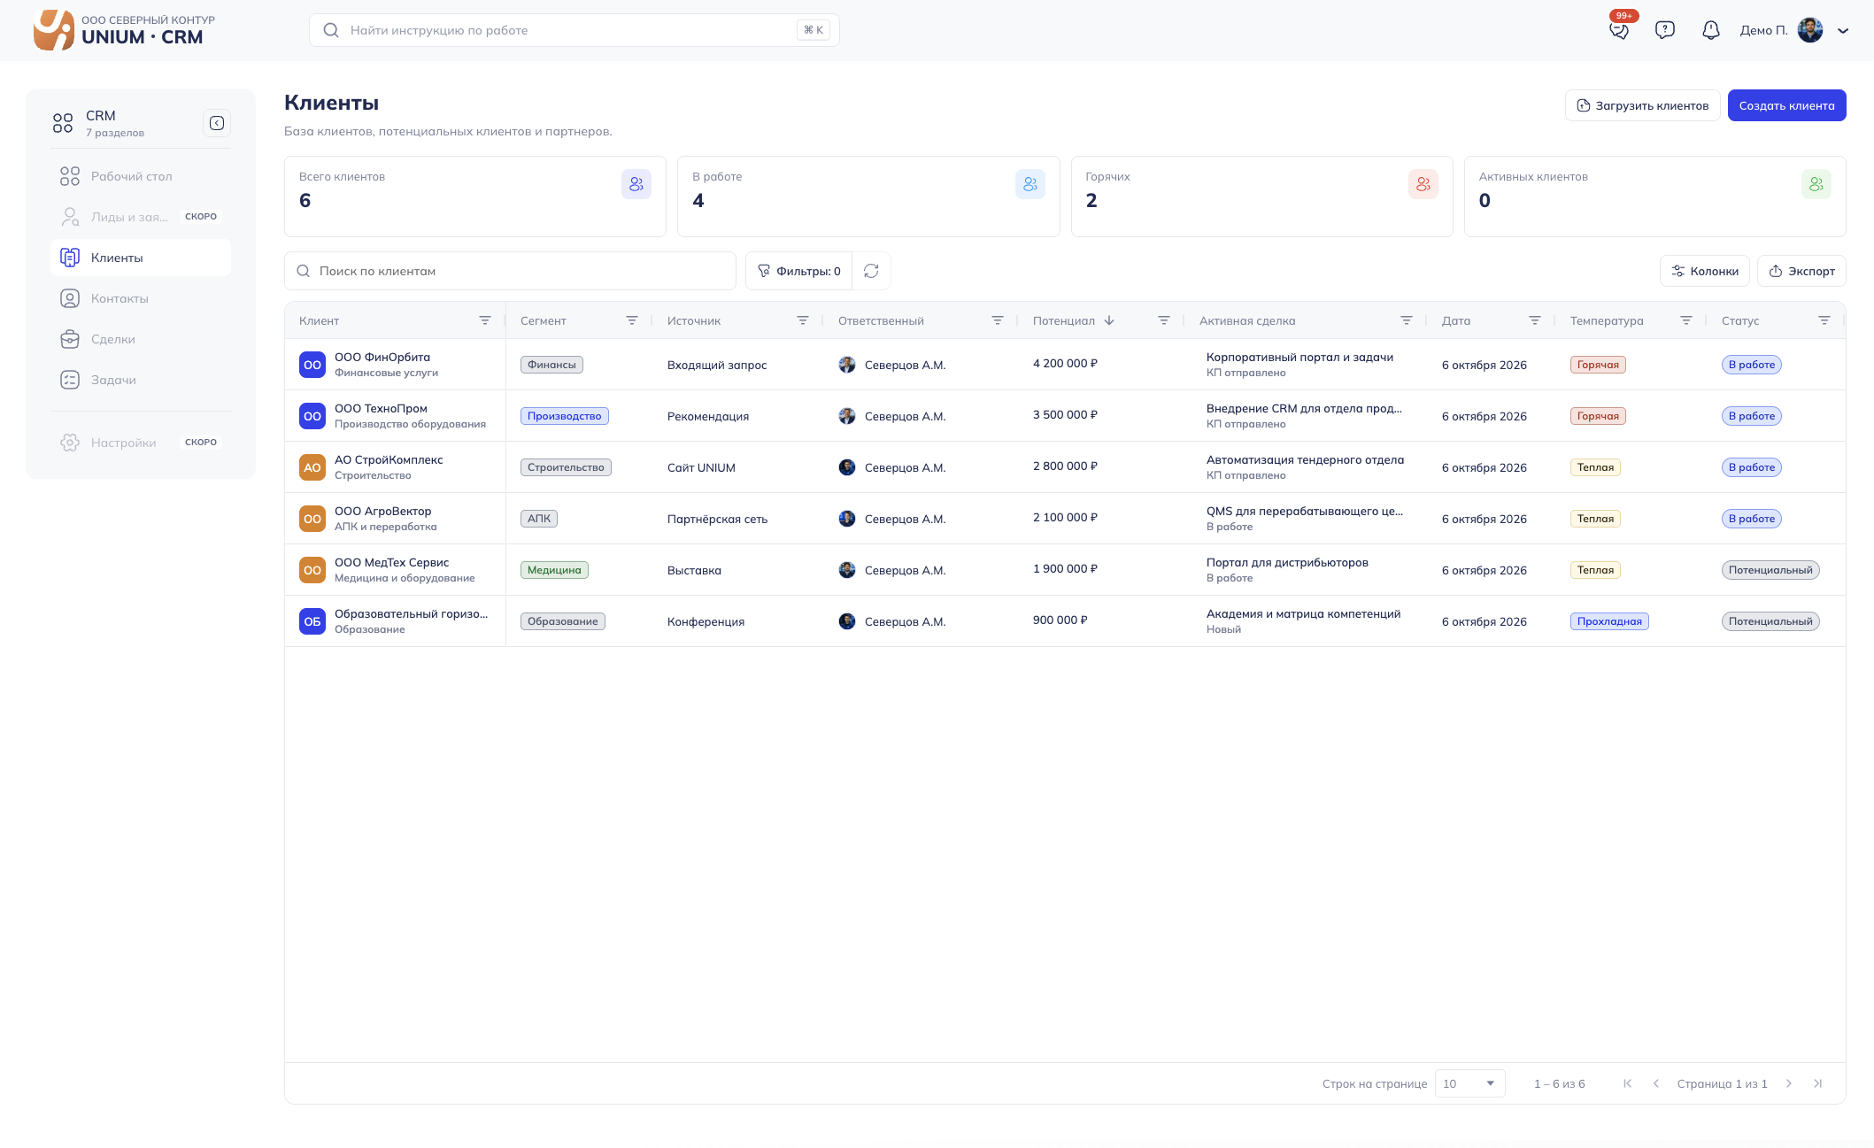Select Клиенты in sidebar
The image size is (1874, 1148).
tap(141, 258)
